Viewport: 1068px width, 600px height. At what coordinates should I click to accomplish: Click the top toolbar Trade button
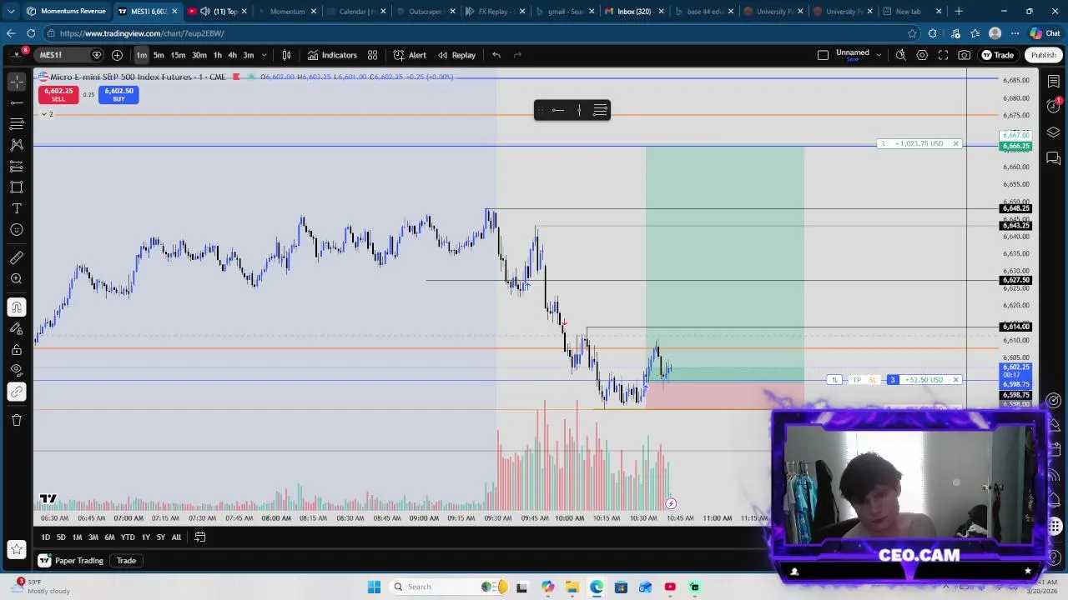click(x=998, y=55)
